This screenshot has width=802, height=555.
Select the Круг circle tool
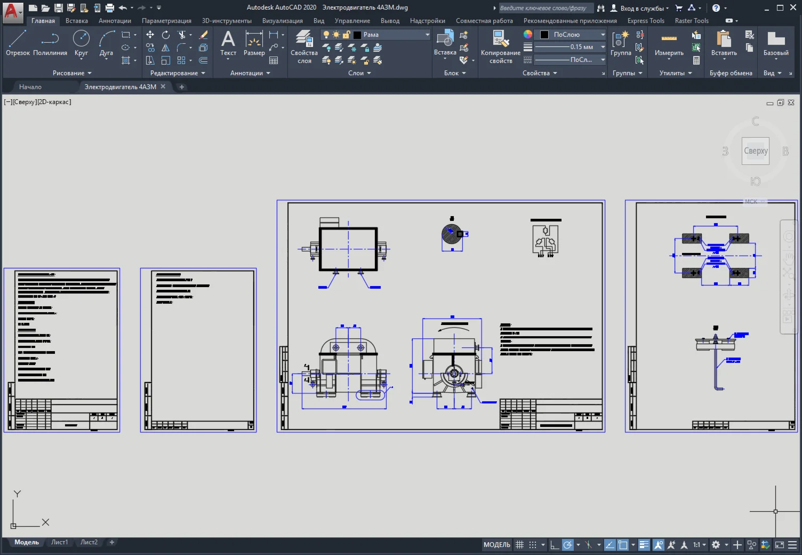coord(81,43)
